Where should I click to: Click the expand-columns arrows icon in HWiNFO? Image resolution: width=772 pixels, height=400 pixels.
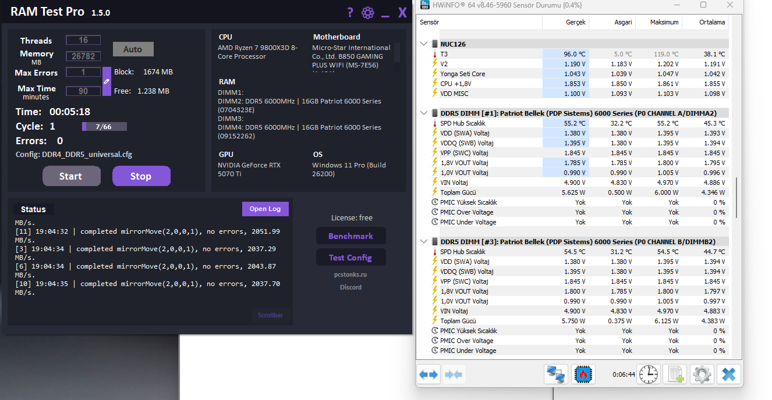(x=429, y=374)
